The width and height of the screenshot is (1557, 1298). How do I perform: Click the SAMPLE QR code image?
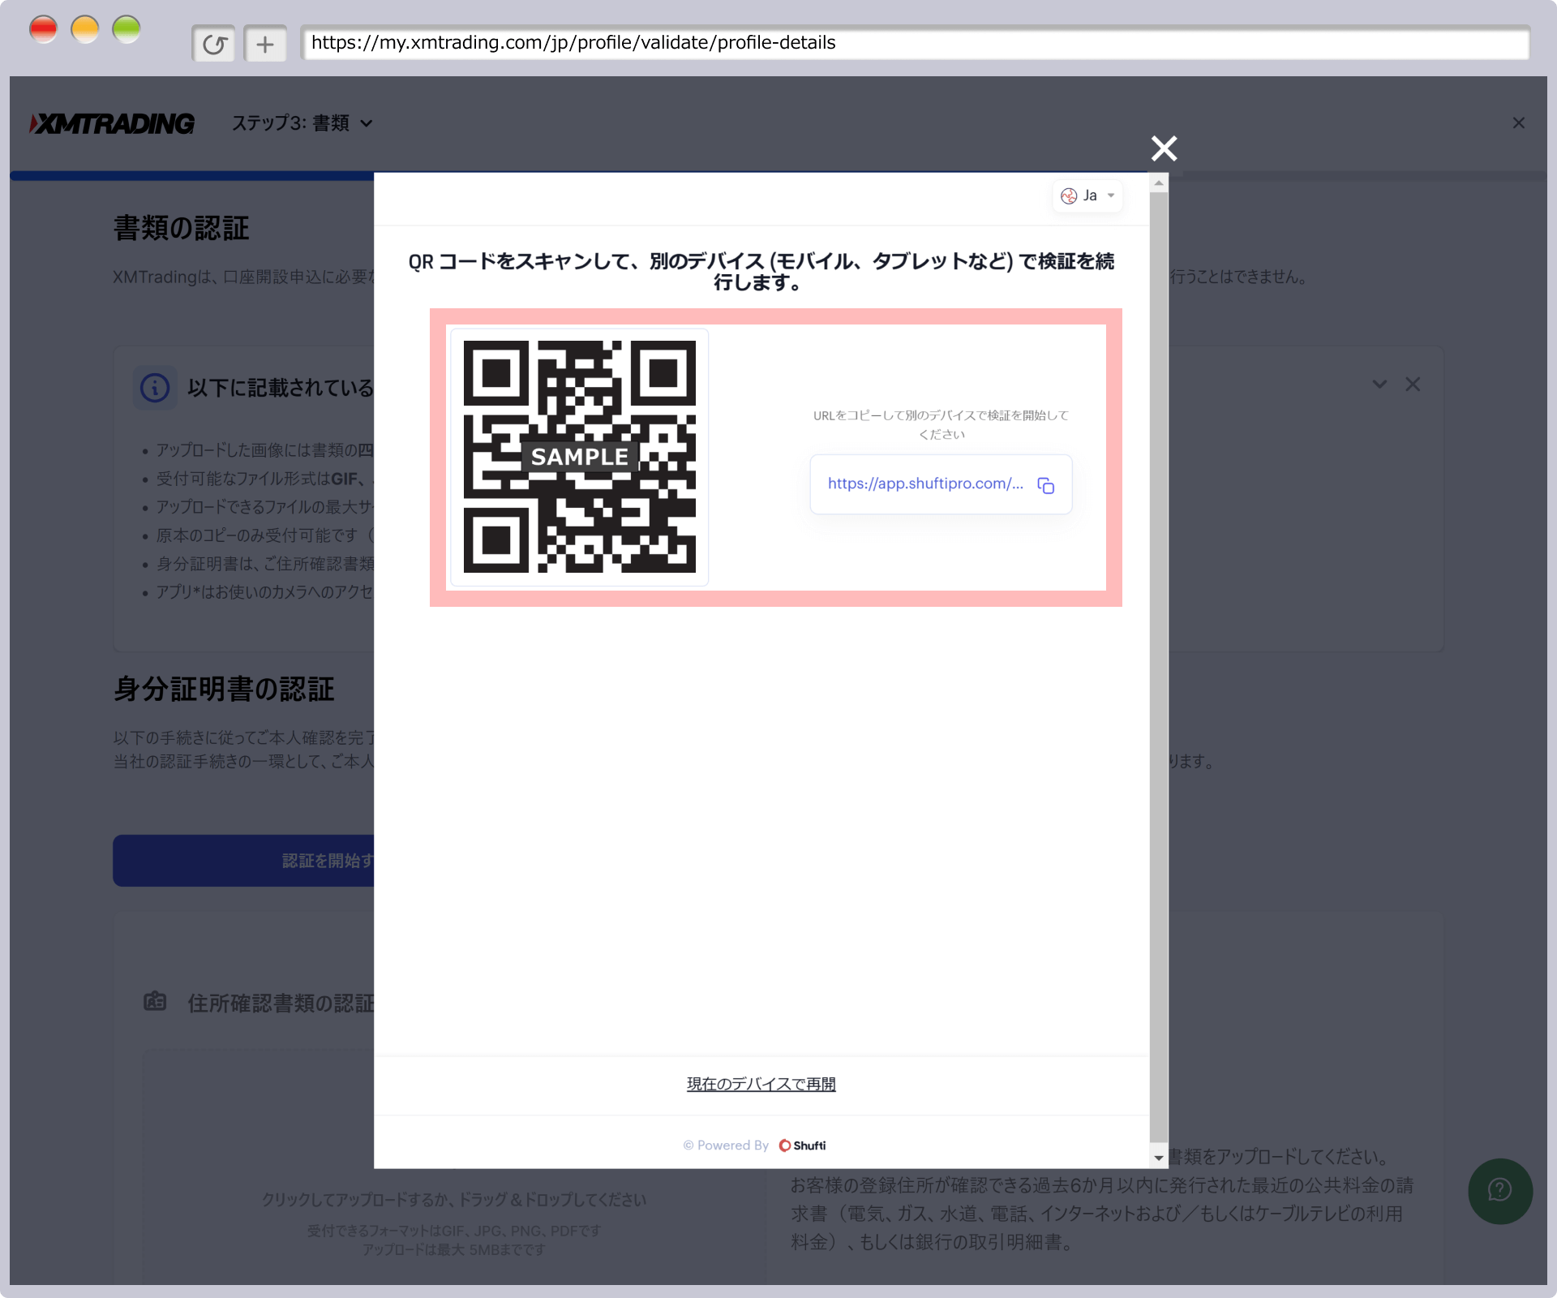click(x=579, y=457)
